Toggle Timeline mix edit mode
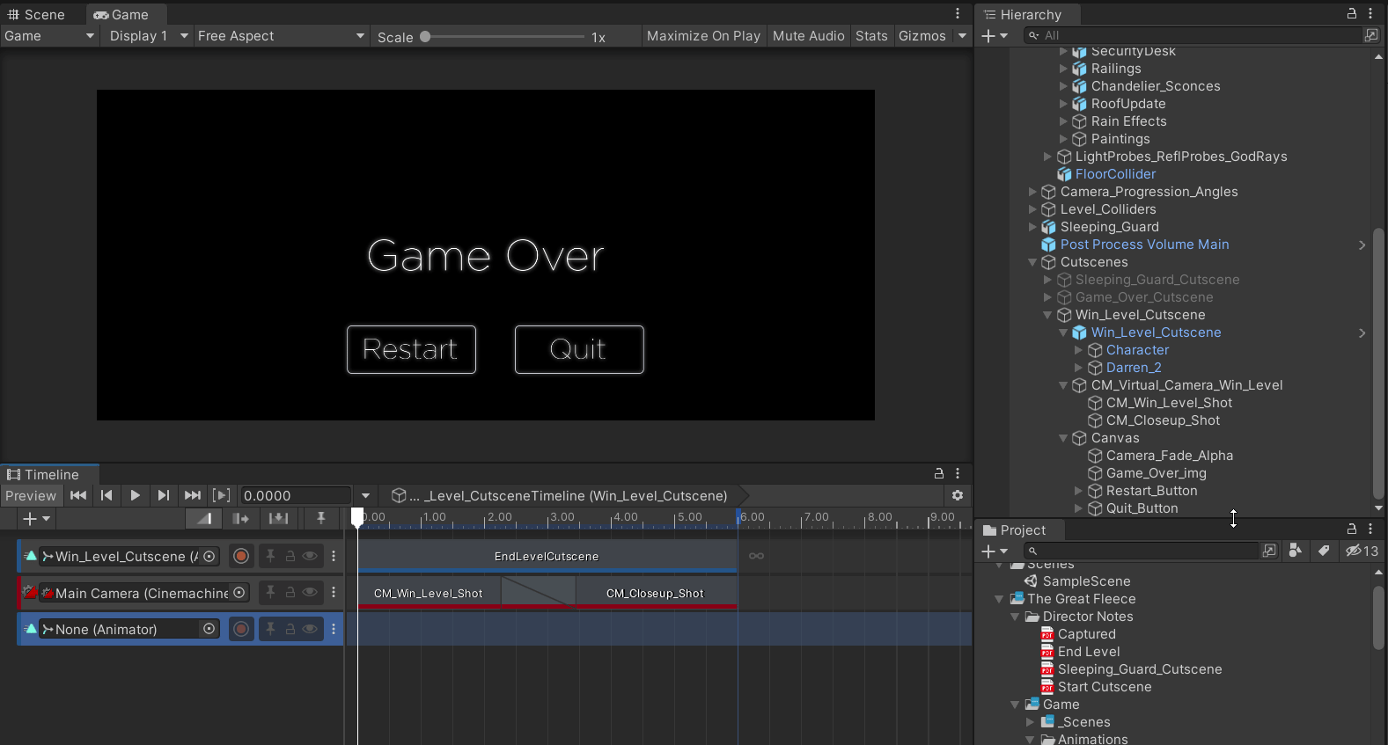The height and width of the screenshot is (745, 1388). point(204,519)
